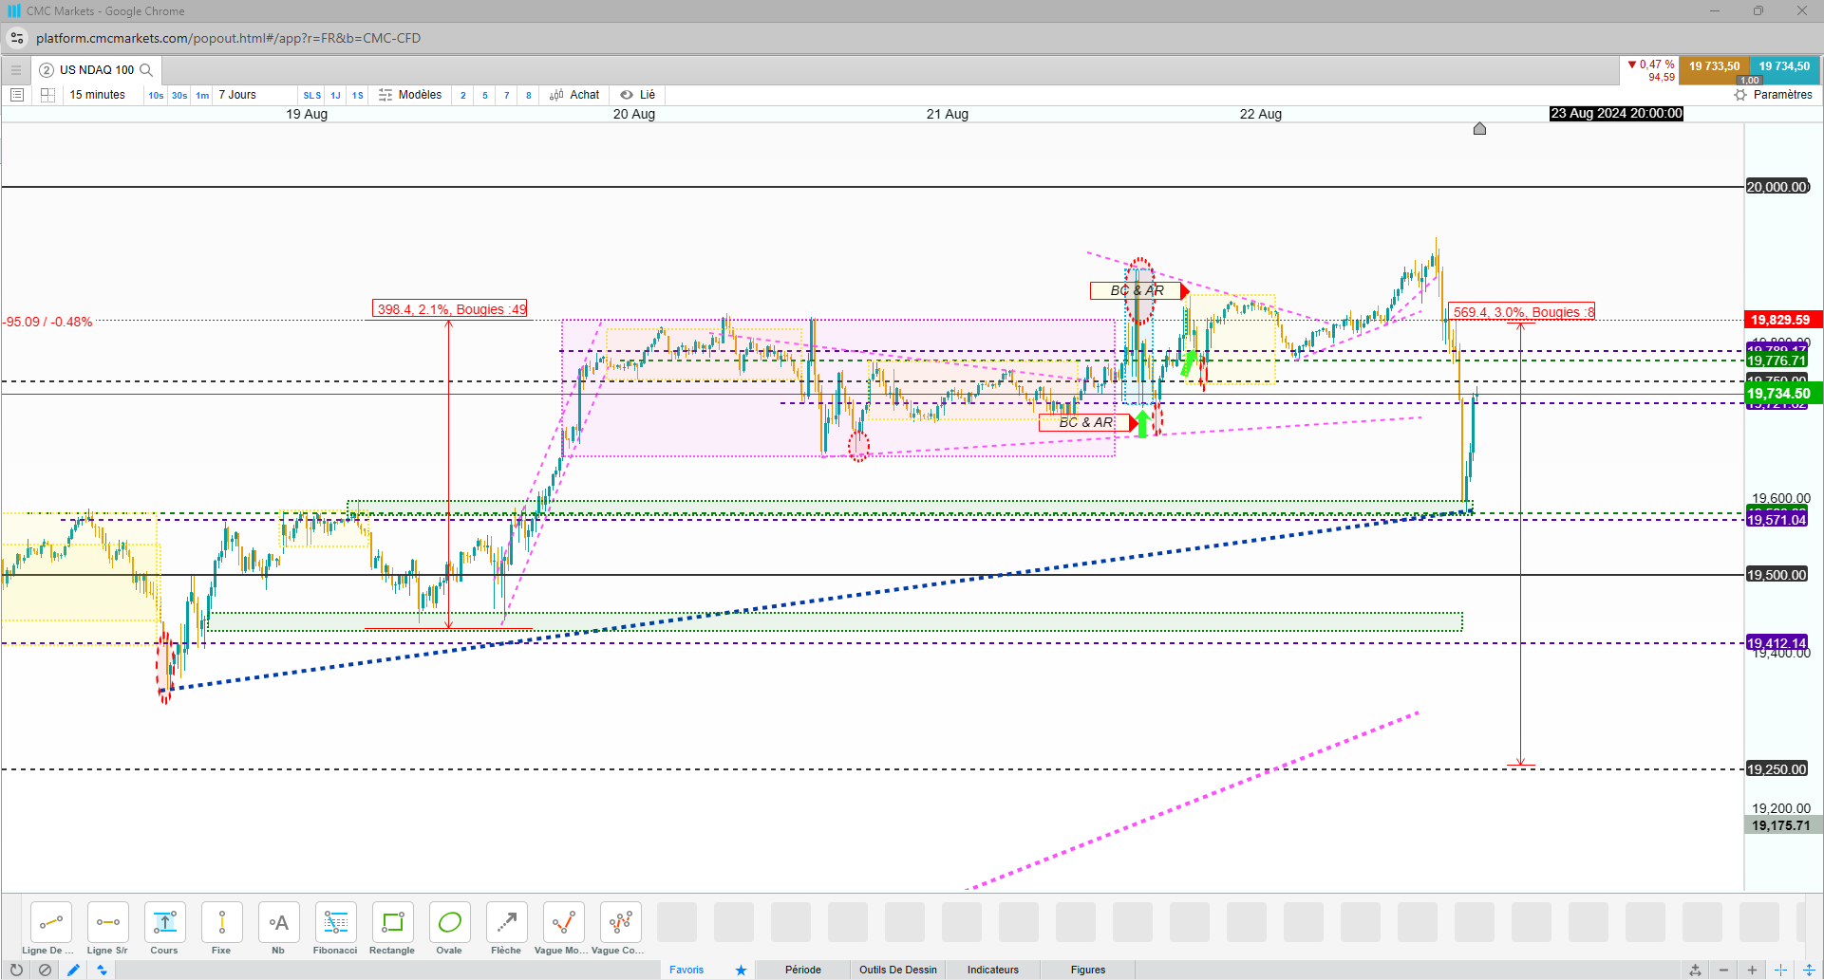Screen dimensions: 1824x980
Task: Open the Outils De Dessin tab
Action: point(898,970)
